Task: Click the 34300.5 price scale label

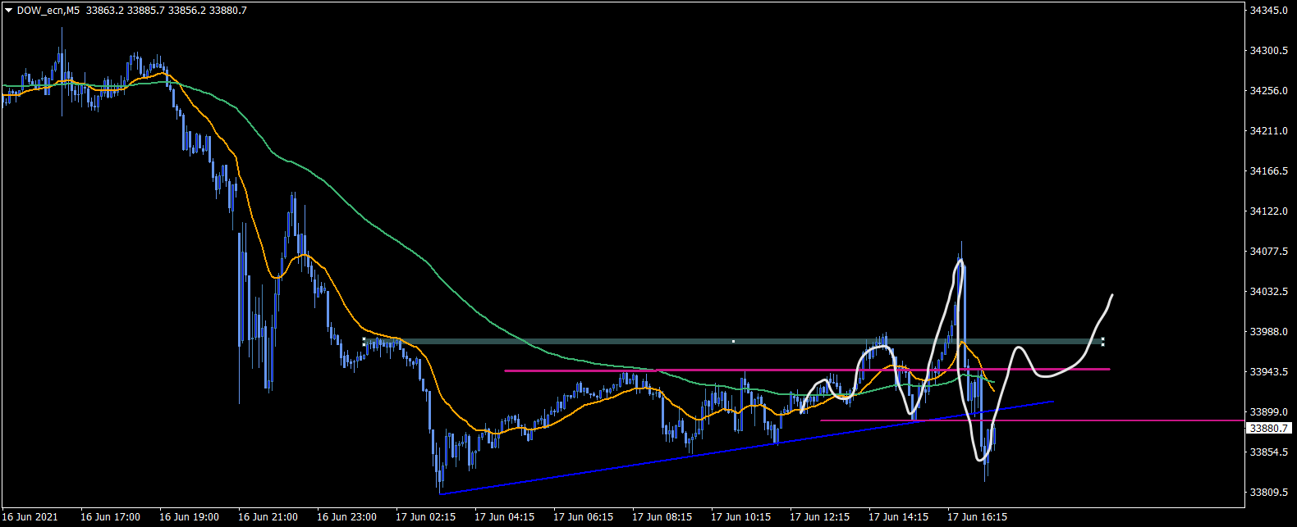Action: pos(1268,51)
